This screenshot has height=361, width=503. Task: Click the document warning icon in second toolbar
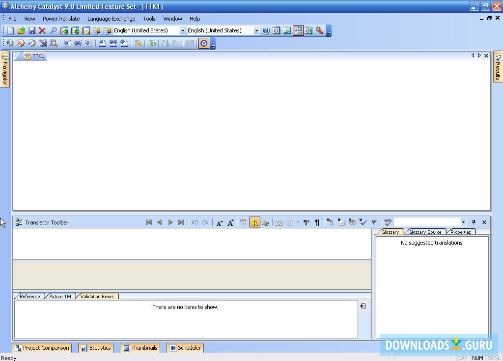pos(138,43)
